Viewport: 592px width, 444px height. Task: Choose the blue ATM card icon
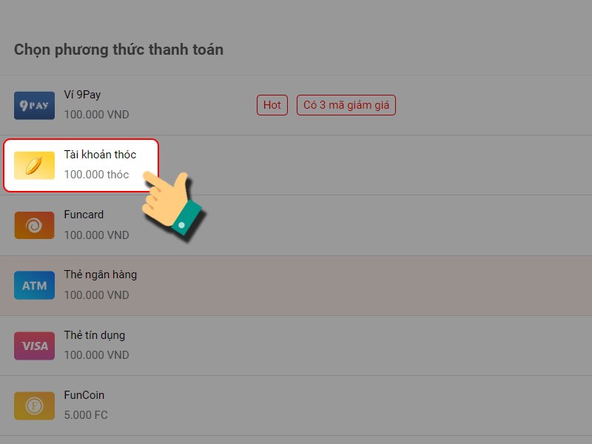click(x=34, y=286)
